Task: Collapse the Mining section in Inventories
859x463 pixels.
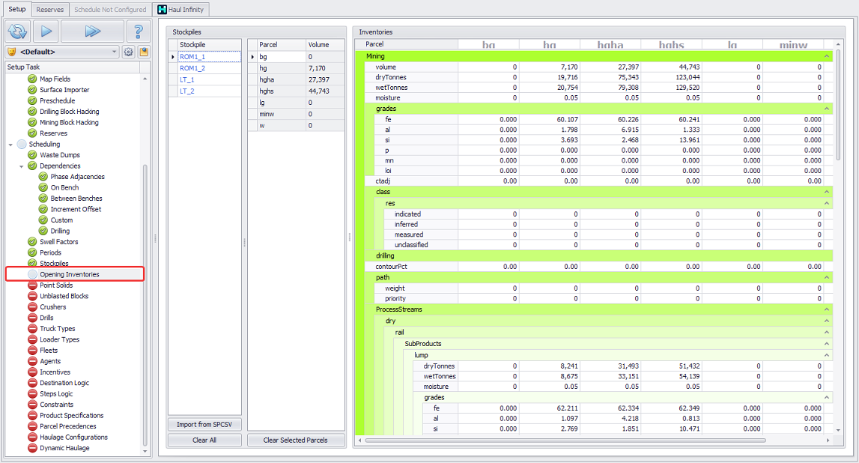Action: click(x=827, y=56)
